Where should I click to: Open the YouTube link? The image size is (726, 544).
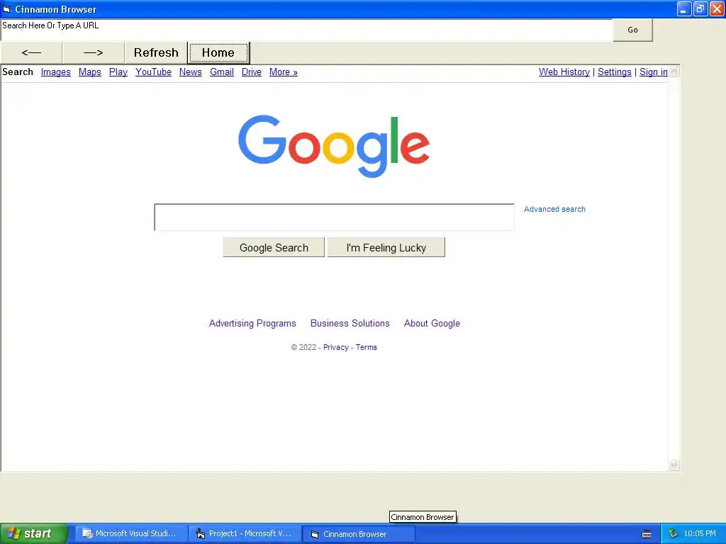pos(153,72)
